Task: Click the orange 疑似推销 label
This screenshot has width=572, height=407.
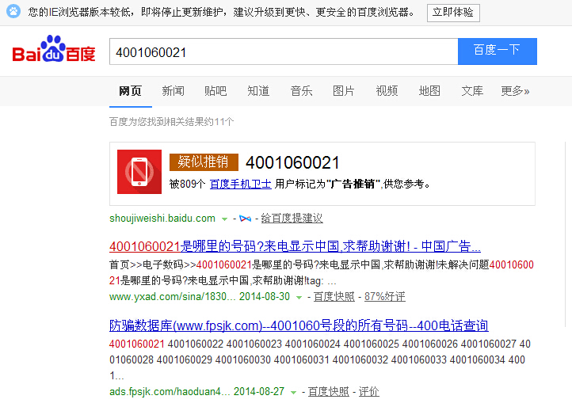Action: pyautogui.click(x=204, y=162)
